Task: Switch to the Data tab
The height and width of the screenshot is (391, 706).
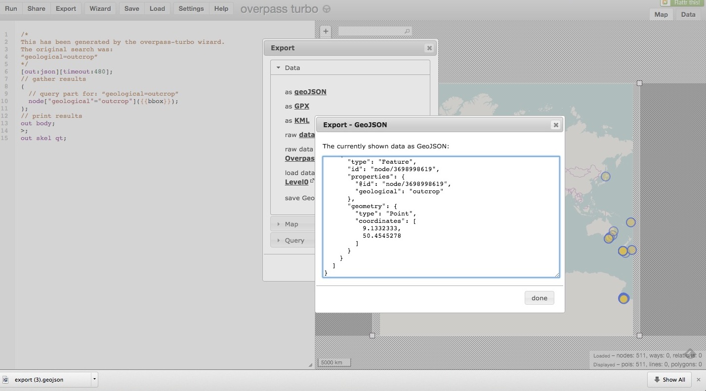Action: point(688,14)
